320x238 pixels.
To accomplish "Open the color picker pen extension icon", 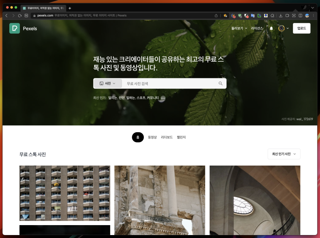I will [246, 16].
